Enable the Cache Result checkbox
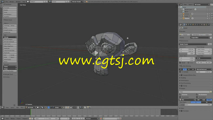213x120 pixels. [197, 97]
